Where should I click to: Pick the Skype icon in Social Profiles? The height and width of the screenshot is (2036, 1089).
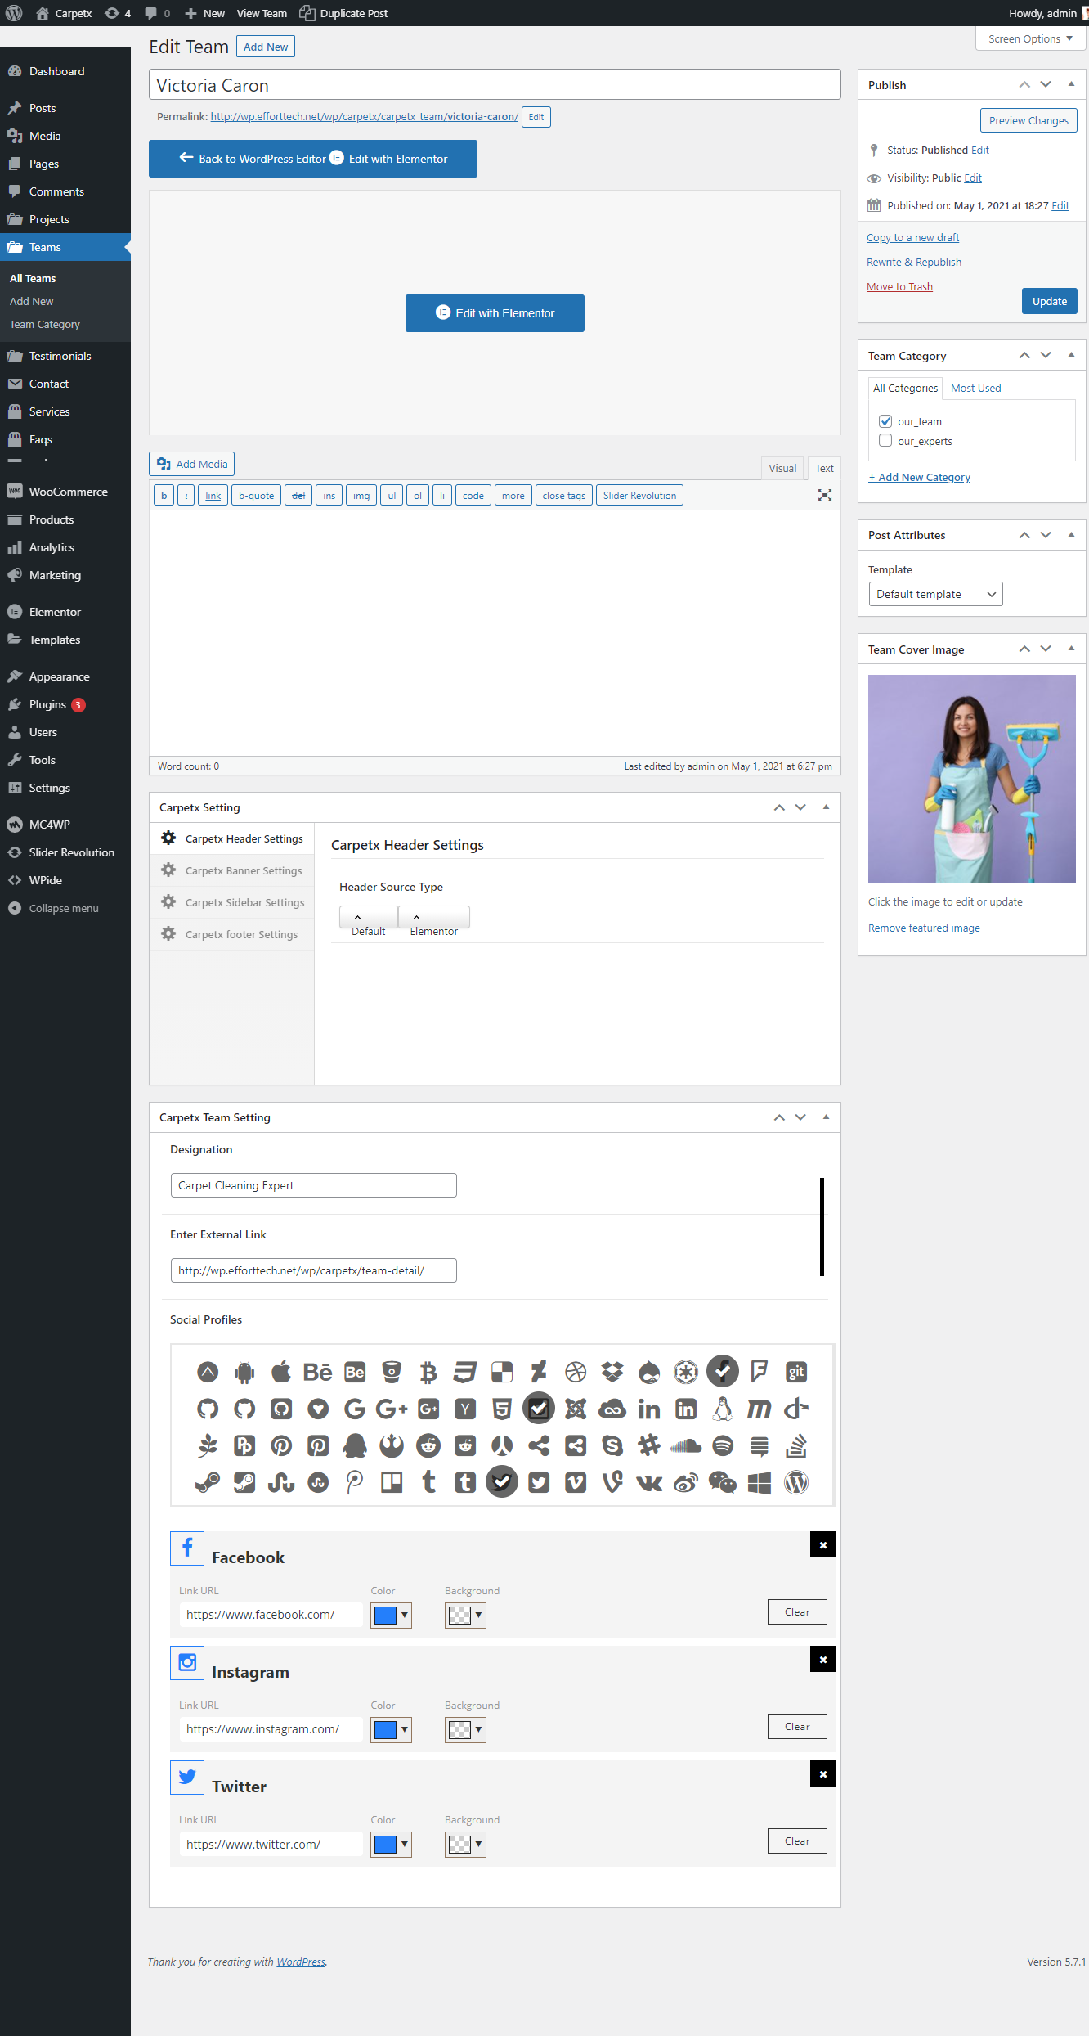612,1445
